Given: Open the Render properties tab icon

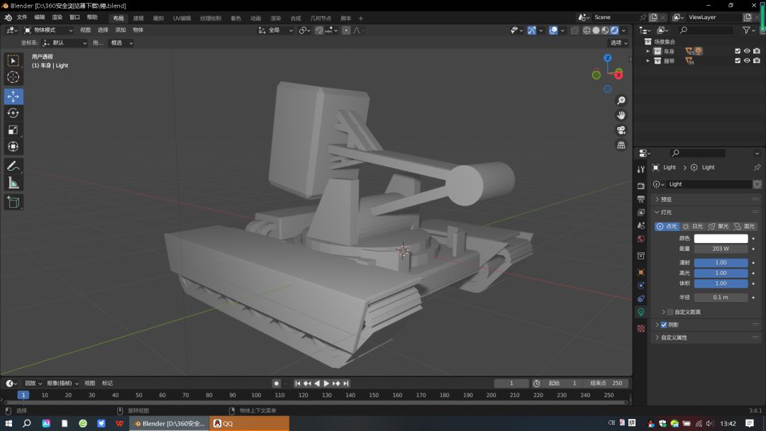Looking at the screenshot, I should coord(641,186).
